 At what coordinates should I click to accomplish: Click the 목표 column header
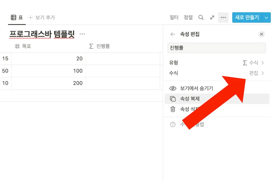tap(26, 46)
